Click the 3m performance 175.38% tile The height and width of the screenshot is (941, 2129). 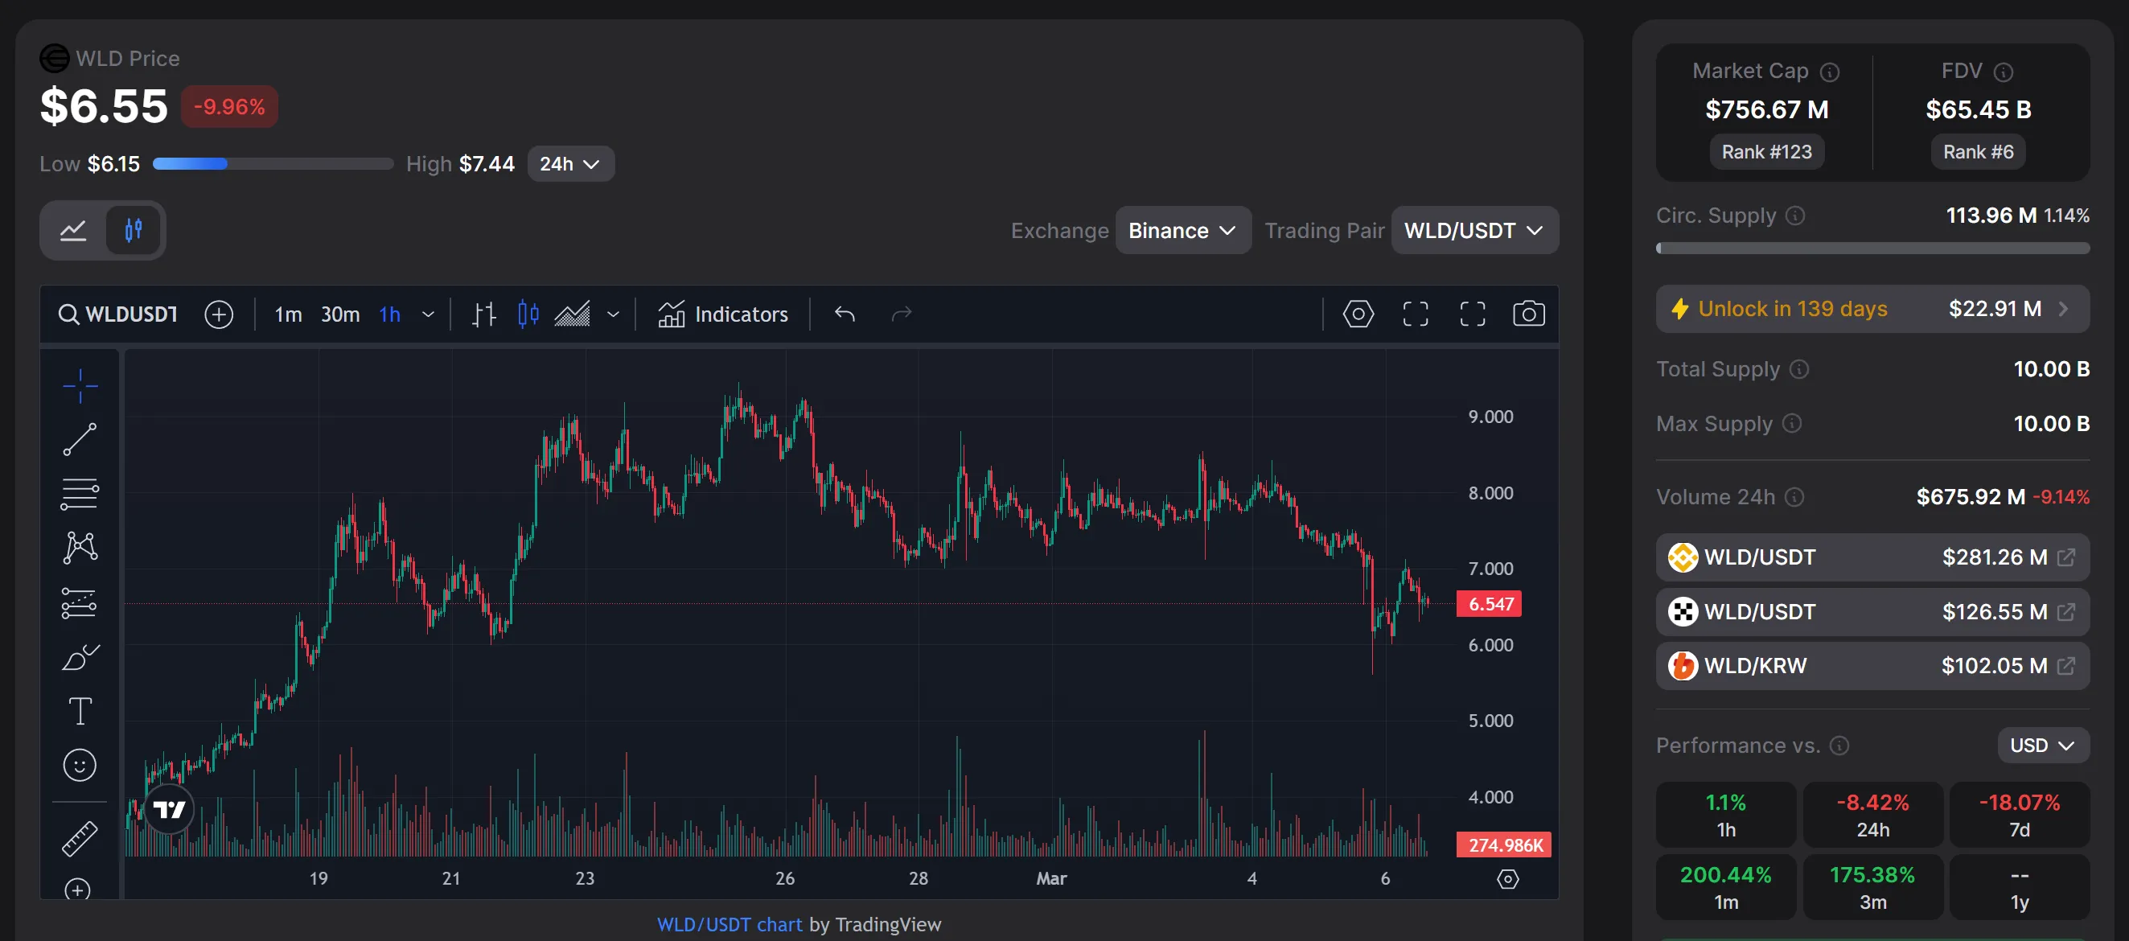coord(1872,887)
